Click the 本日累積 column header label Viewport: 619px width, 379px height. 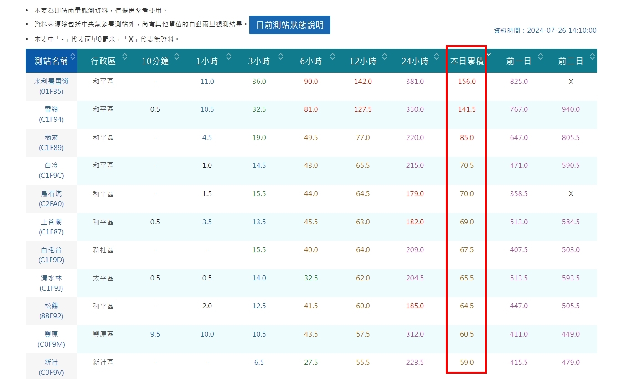(467, 61)
